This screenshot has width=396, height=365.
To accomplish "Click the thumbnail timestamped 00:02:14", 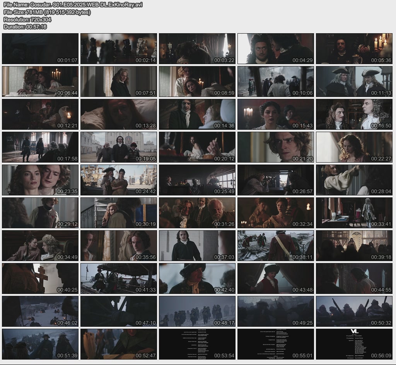I will click(x=119, y=49).
